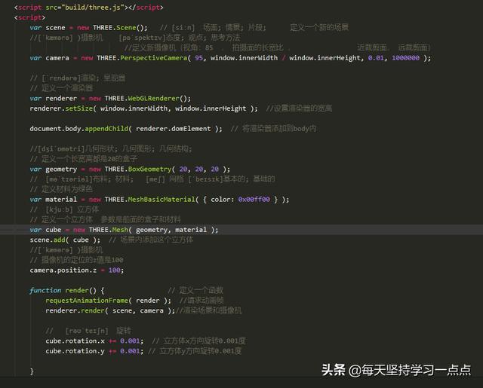Click 'PerspectiveCamera' in the camera declaration
This screenshot has height=388, width=483.
coord(153,58)
